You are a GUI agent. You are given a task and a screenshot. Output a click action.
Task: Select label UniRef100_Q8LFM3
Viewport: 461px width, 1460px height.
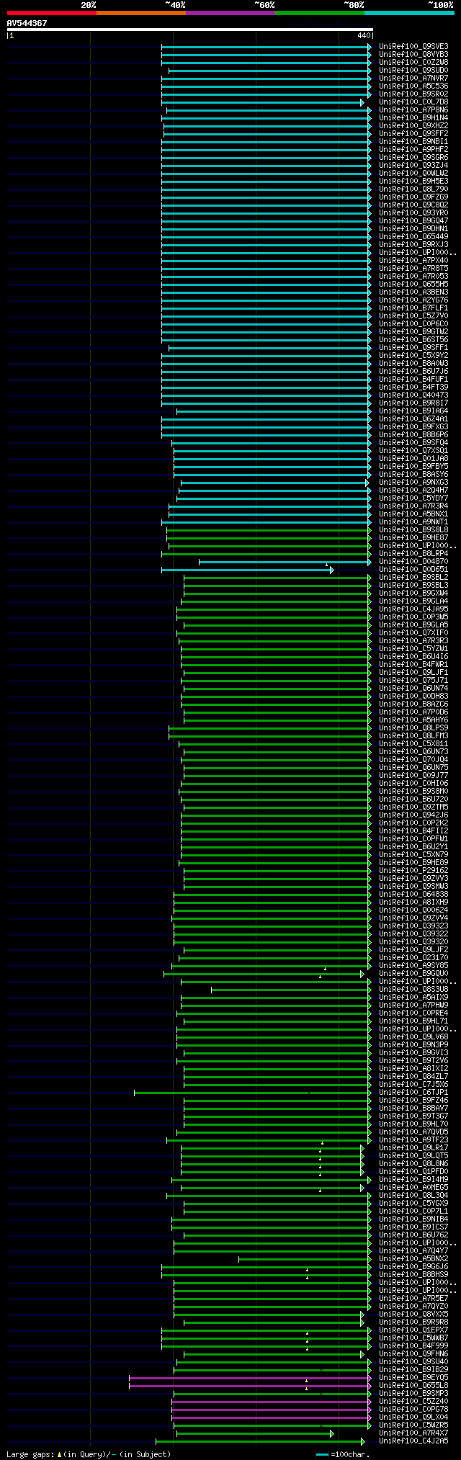click(x=413, y=735)
